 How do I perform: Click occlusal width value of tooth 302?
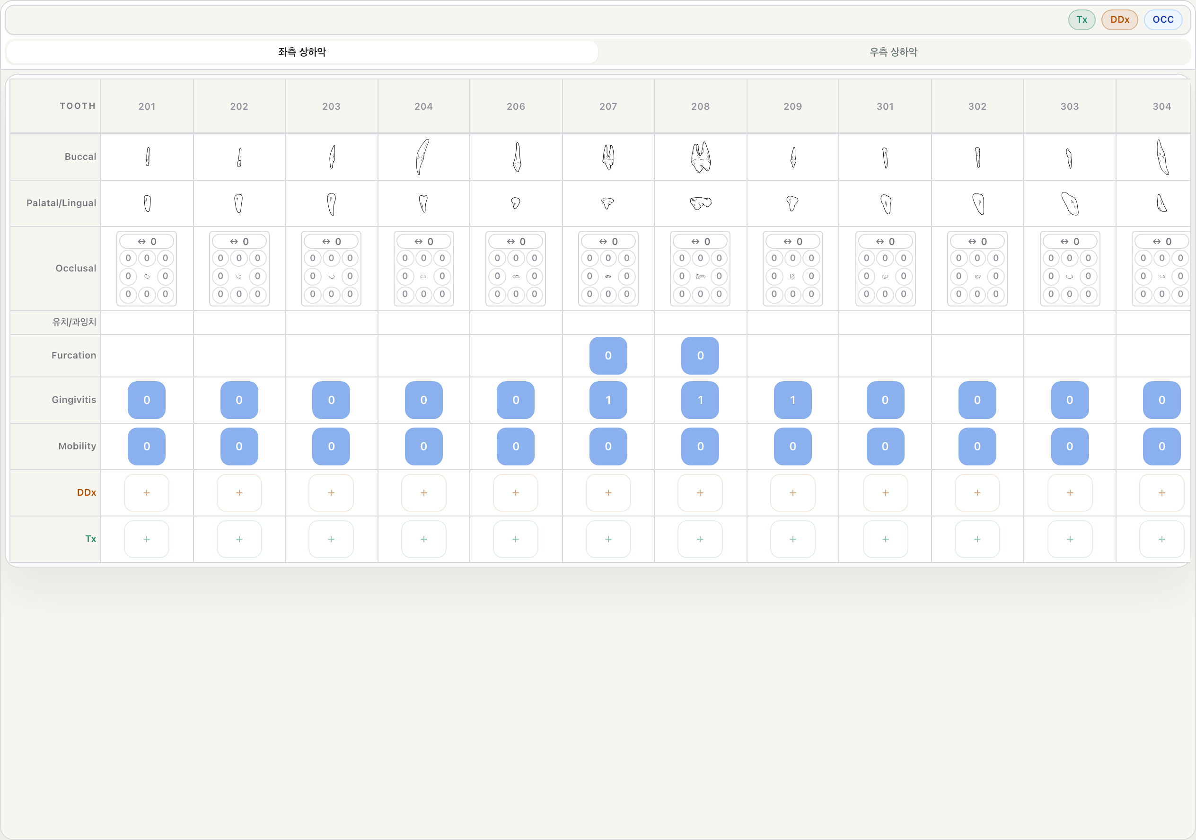(977, 242)
